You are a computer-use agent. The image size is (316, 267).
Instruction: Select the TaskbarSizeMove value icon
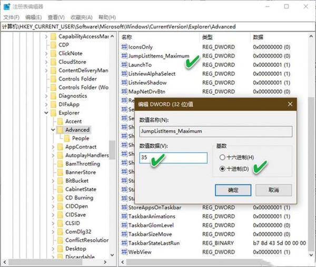pos(124,234)
